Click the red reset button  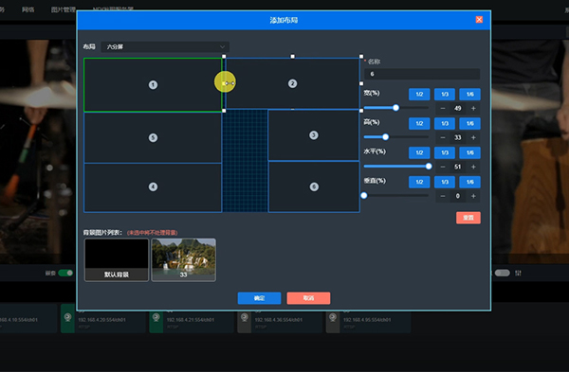pyautogui.click(x=468, y=218)
